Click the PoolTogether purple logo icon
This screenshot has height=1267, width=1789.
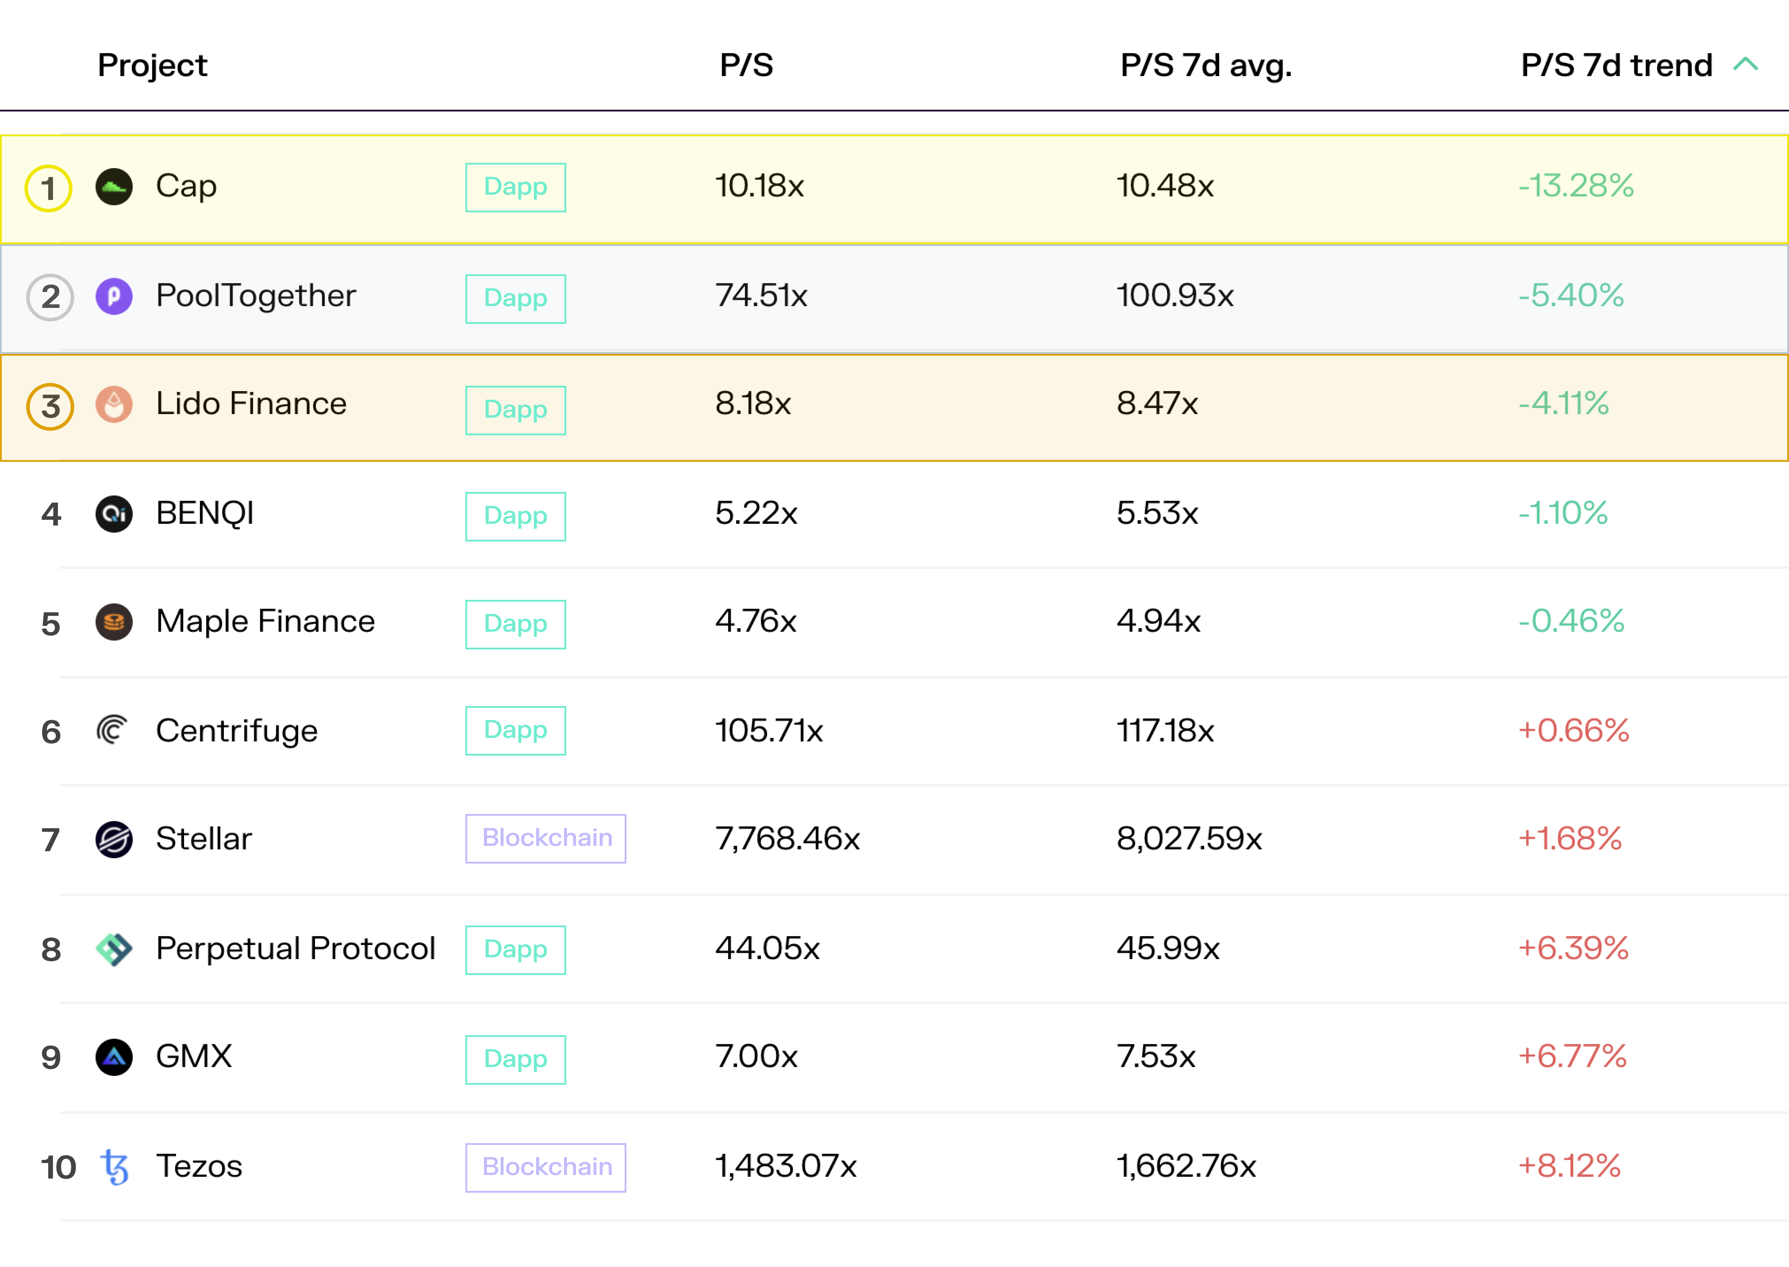[114, 296]
